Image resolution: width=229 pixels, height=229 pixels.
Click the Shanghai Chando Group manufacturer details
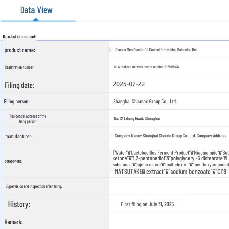(170, 136)
